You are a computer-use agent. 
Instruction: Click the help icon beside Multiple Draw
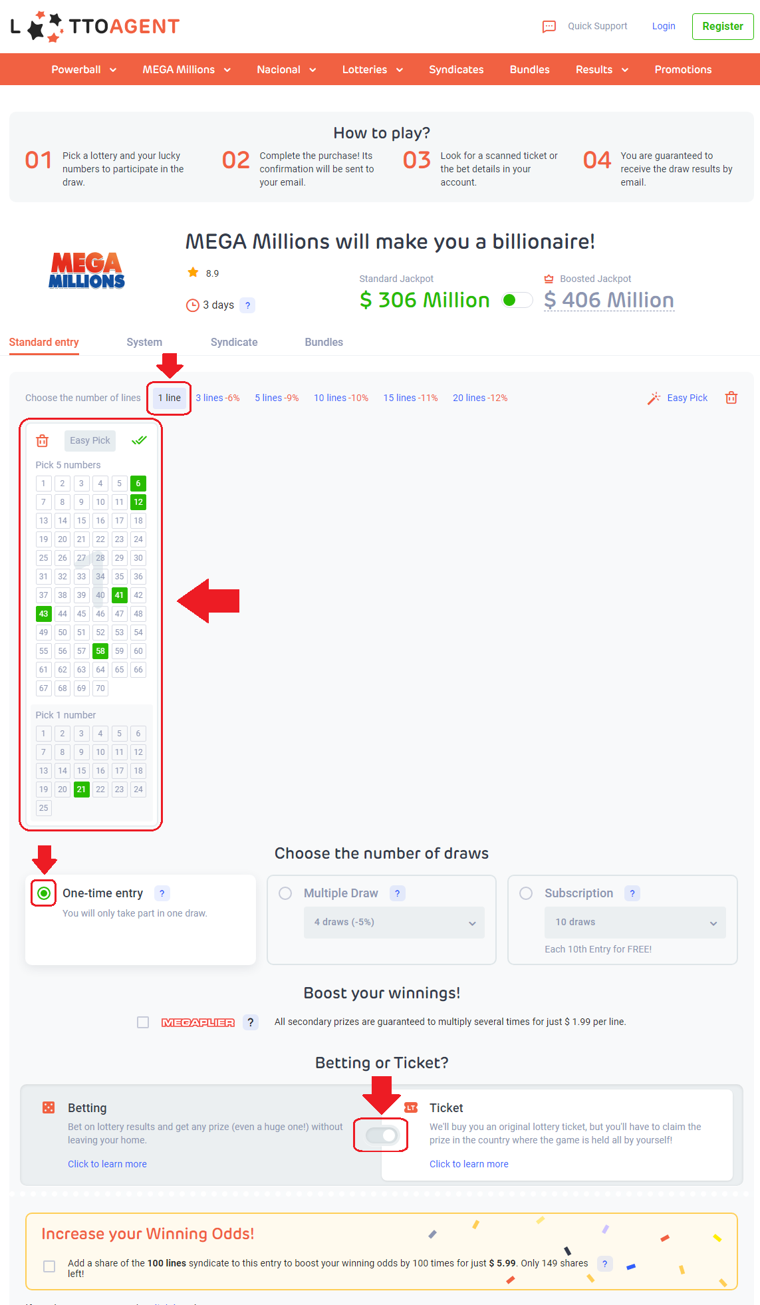click(x=397, y=893)
